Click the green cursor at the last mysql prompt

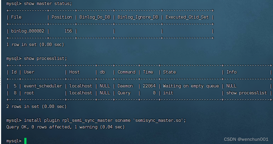pos(25,141)
